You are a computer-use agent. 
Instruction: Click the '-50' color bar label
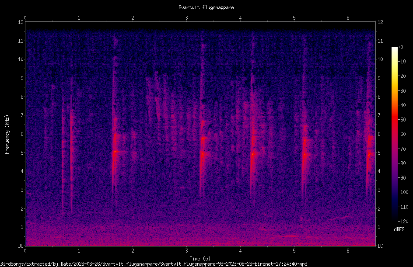[x=402, y=120]
